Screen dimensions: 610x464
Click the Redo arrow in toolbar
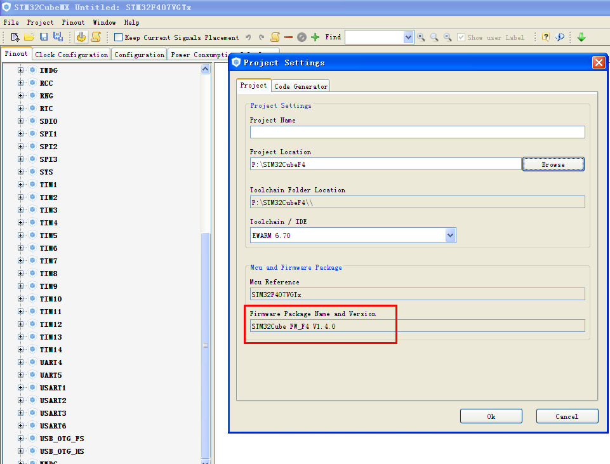click(x=262, y=37)
